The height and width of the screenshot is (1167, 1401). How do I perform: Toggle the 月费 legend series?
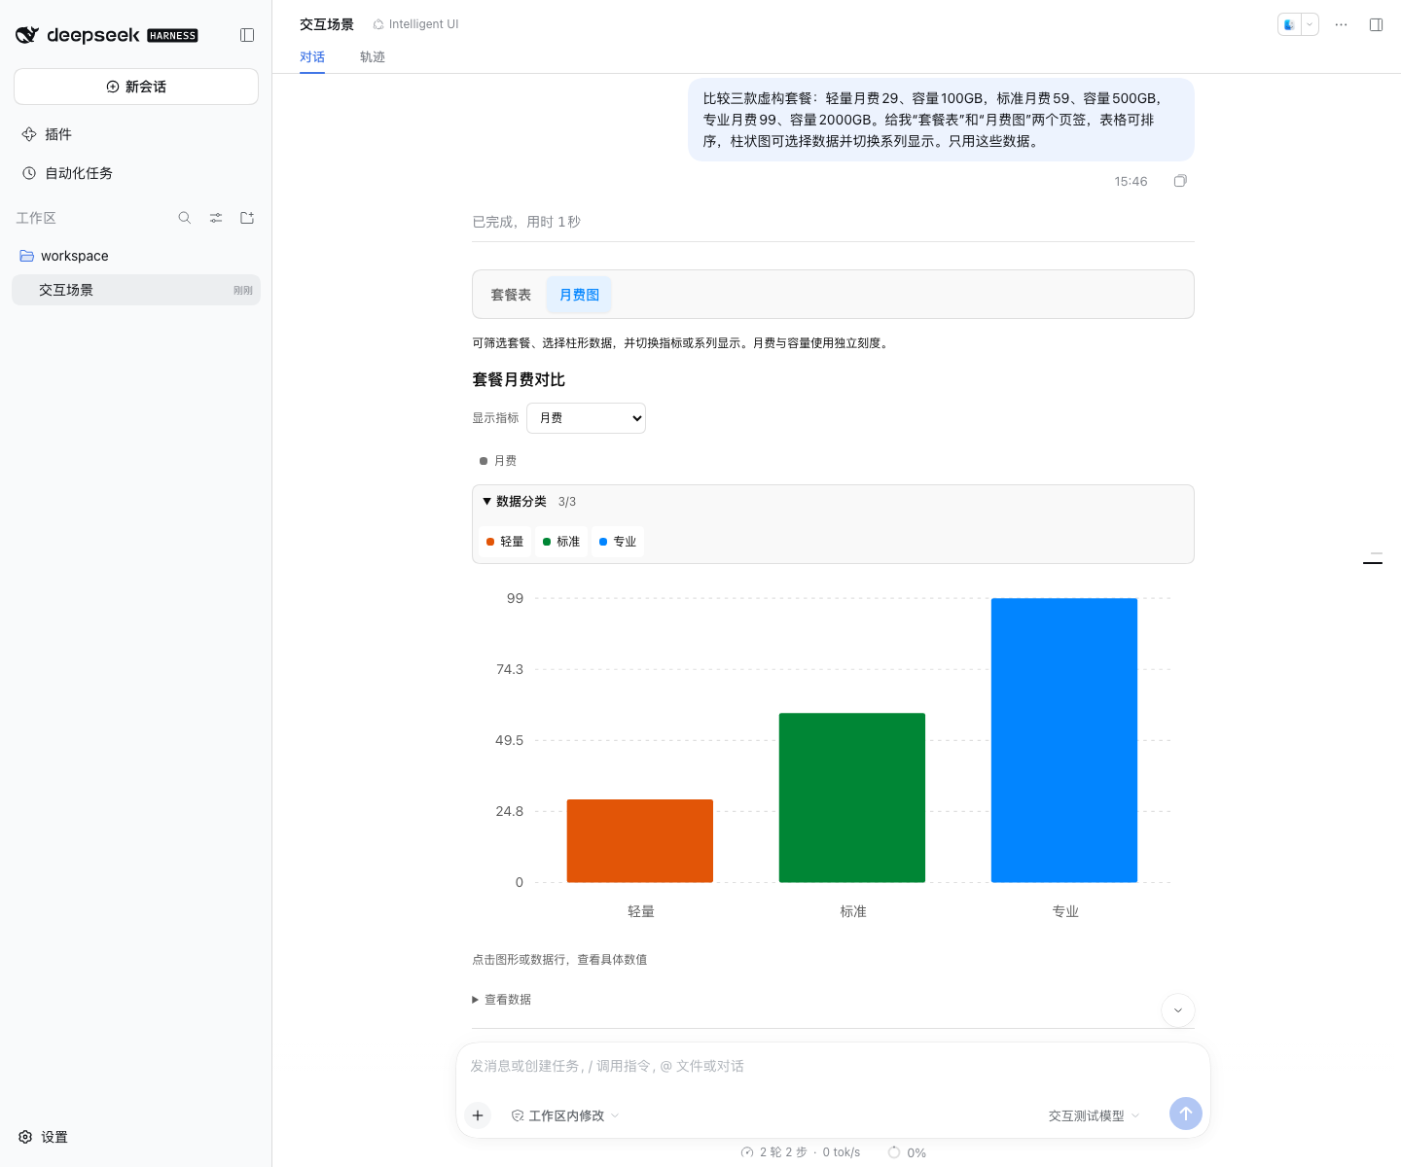[x=498, y=461]
